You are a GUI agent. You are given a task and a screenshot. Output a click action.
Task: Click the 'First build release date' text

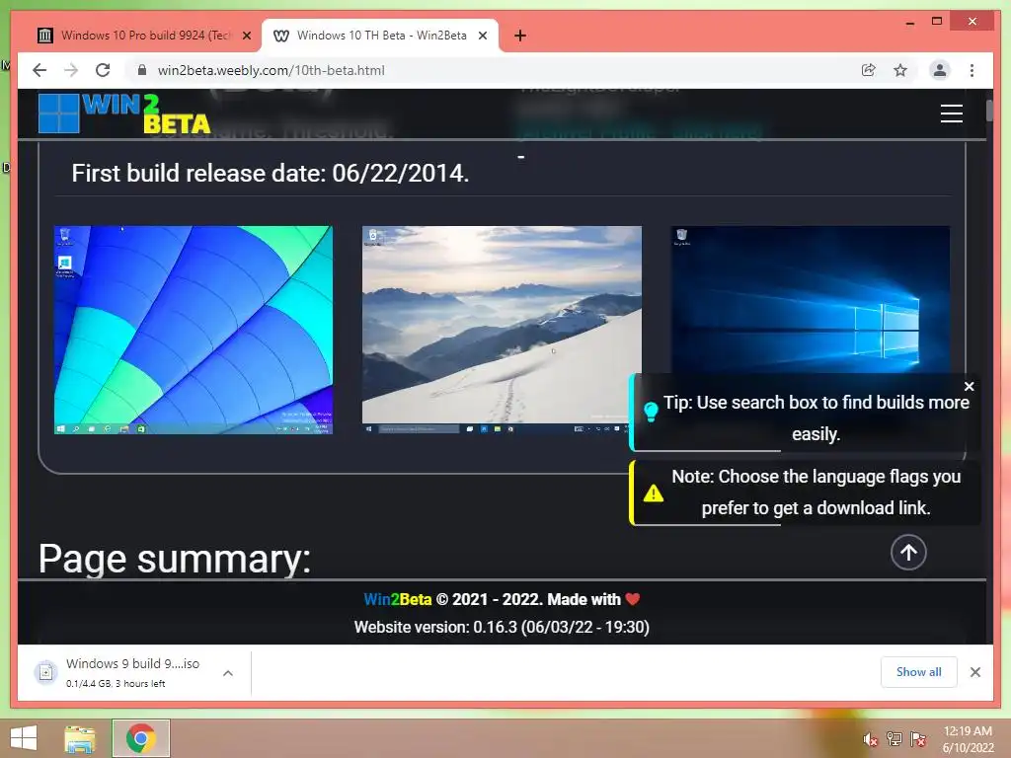[x=271, y=173]
